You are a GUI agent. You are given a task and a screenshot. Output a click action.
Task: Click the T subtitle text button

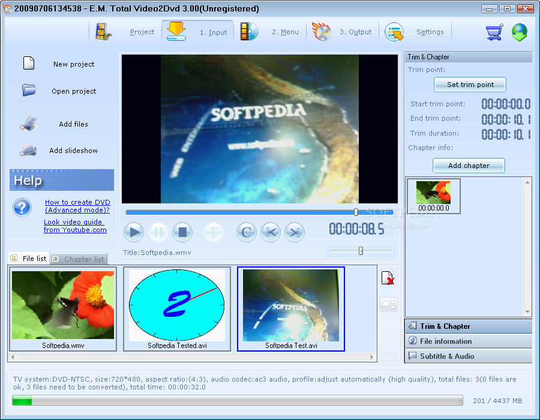(214, 232)
